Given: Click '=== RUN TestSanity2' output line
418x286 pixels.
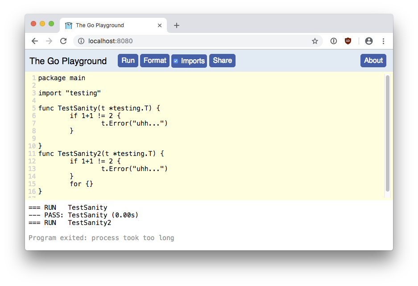Looking at the screenshot, I should pyautogui.click(x=70, y=223).
